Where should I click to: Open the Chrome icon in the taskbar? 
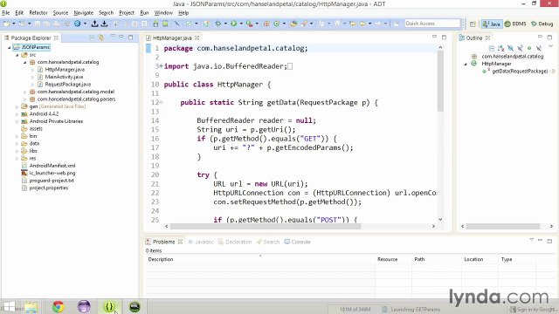pos(59,306)
